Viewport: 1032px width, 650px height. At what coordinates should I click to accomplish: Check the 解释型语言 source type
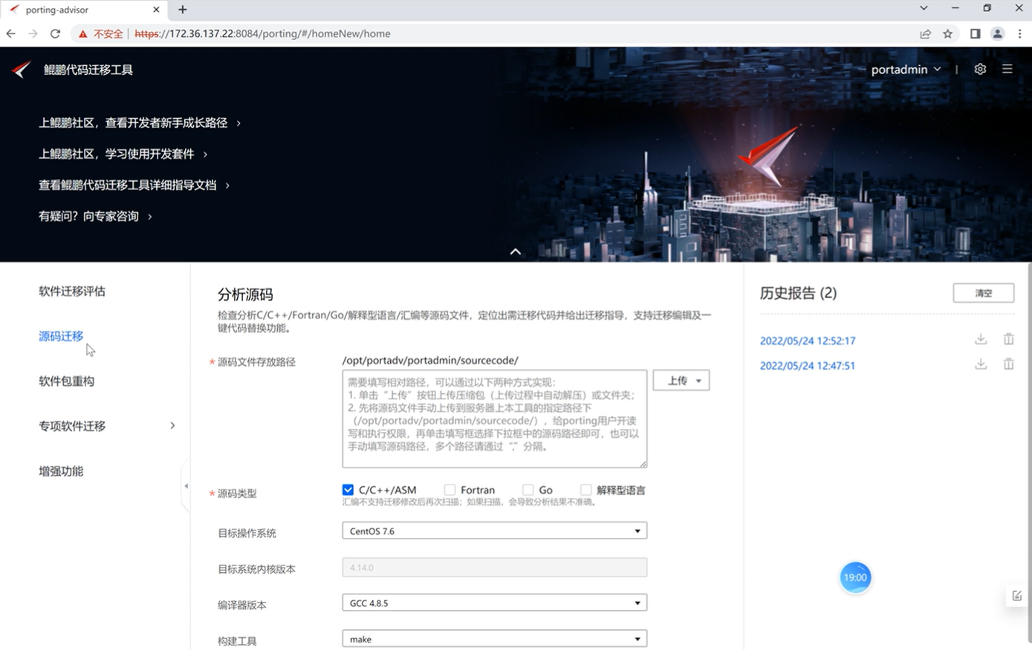tap(585, 490)
